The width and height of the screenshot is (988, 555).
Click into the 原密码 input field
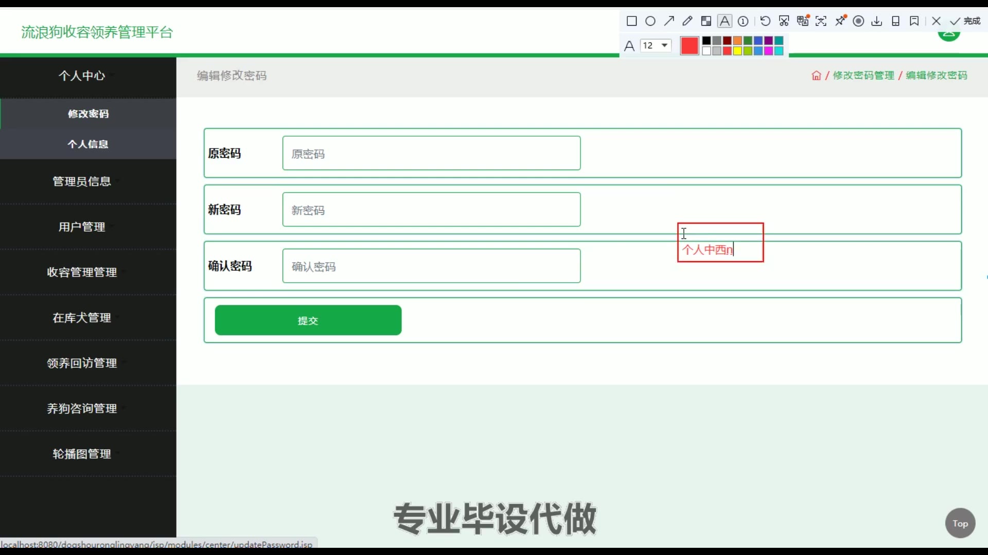click(x=431, y=153)
